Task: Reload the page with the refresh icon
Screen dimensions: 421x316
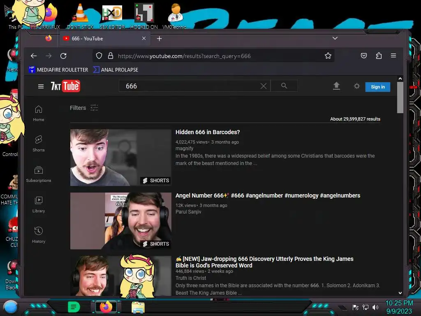Action: [x=63, y=56]
